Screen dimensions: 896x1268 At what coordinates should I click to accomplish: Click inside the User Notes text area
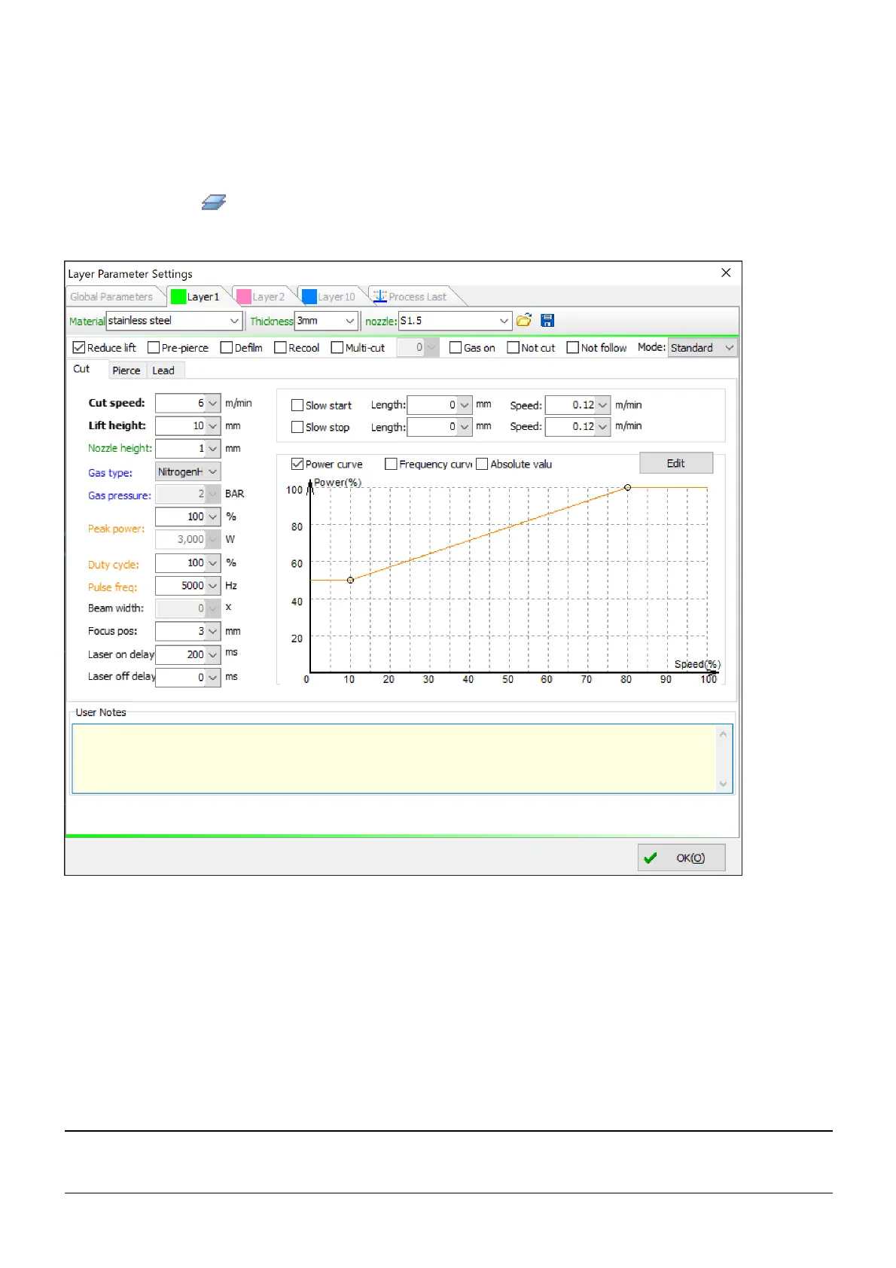coord(395,758)
